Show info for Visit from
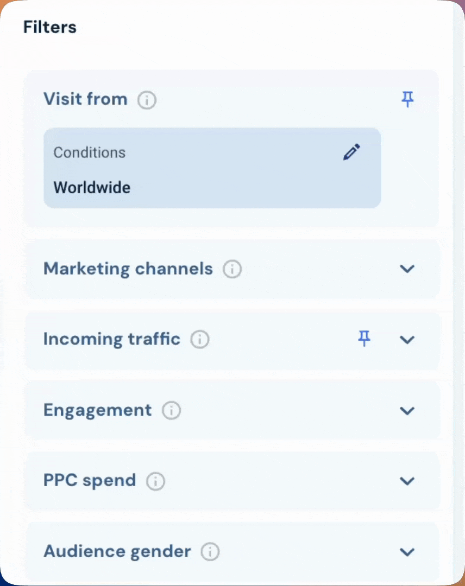Screen dimensions: 465x586 click(x=147, y=100)
